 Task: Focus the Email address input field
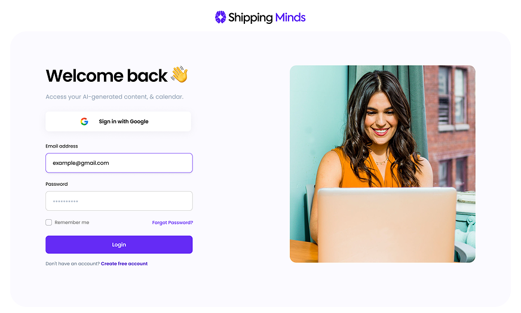pos(119,163)
